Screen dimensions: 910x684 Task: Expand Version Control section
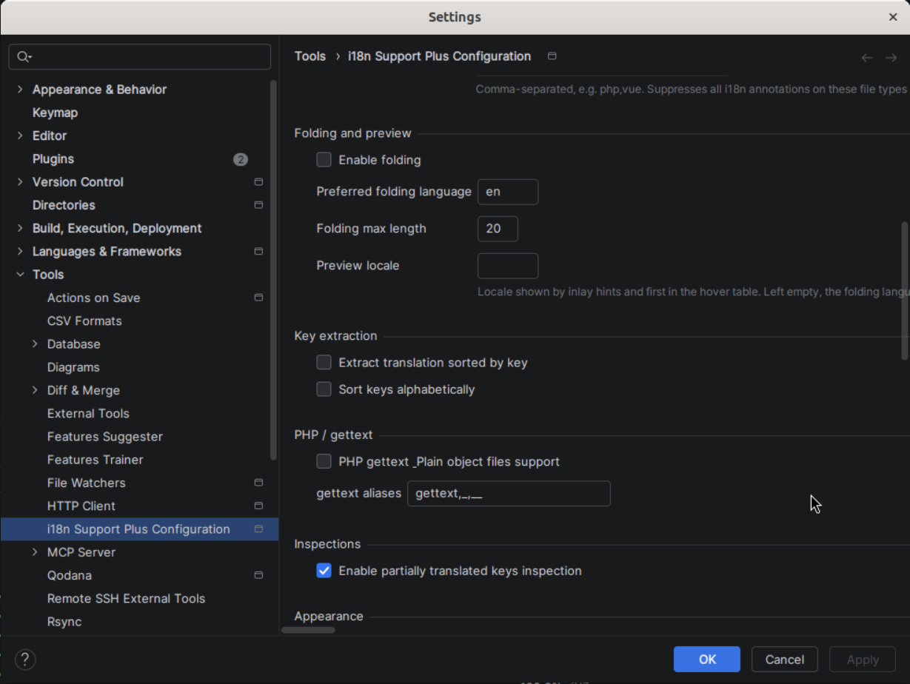[x=20, y=182]
